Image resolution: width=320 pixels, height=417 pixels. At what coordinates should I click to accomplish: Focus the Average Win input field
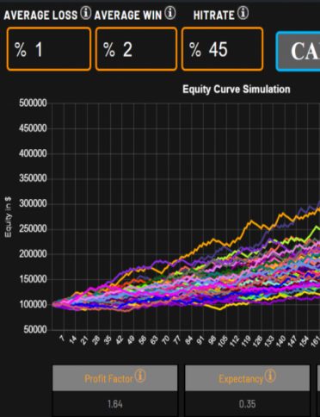click(x=136, y=49)
